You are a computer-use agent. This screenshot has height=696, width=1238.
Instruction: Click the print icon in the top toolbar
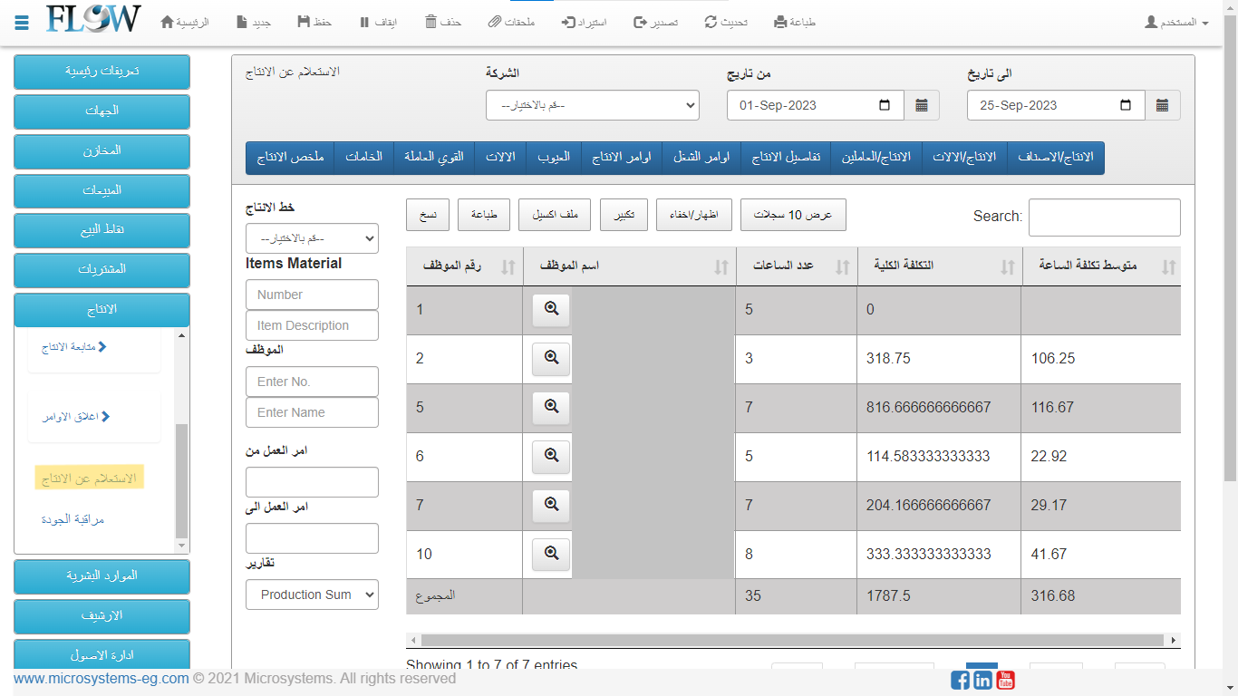point(780,22)
